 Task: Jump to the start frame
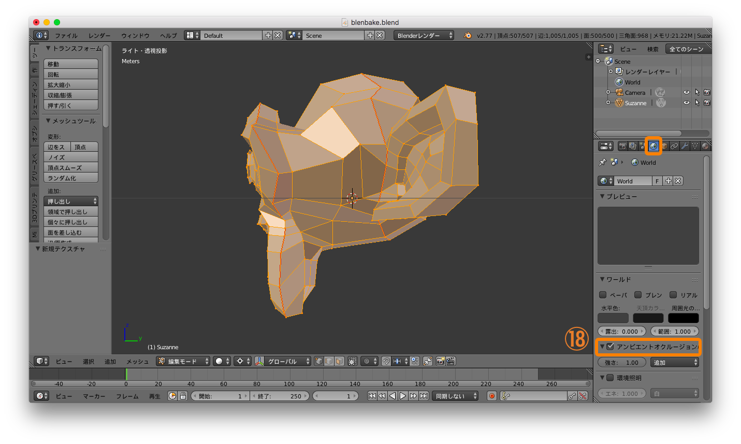click(372, 396)
